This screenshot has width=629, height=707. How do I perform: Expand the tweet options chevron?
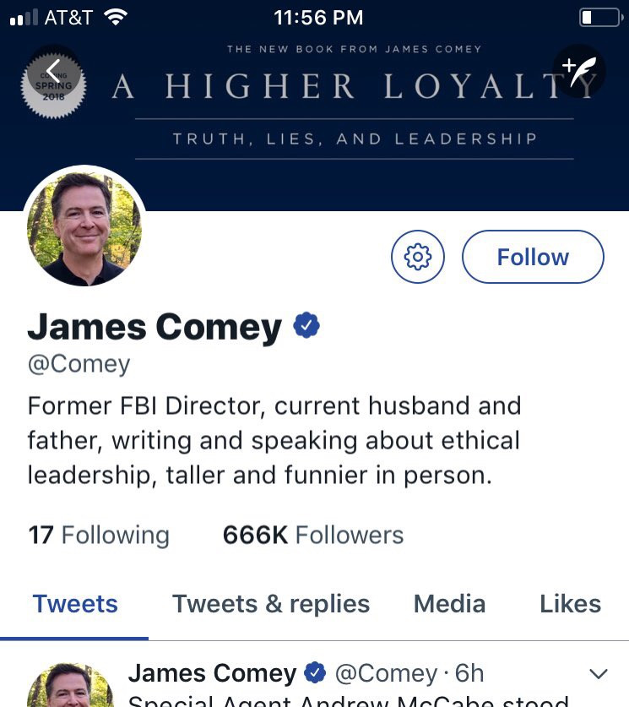click(598, 673)
